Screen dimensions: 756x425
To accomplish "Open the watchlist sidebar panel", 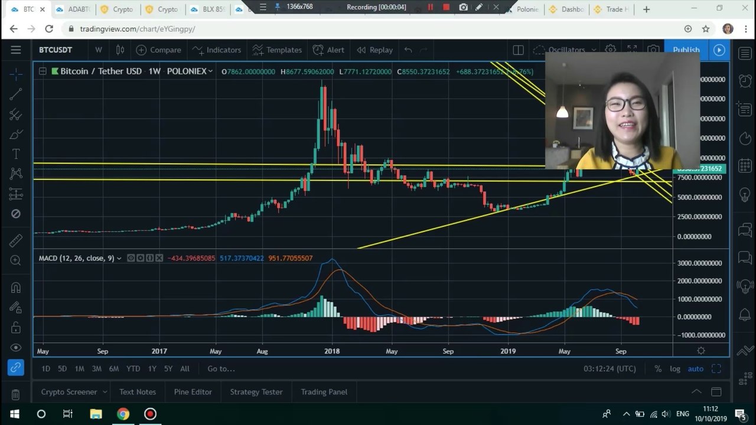I will [x=745, y=53].
